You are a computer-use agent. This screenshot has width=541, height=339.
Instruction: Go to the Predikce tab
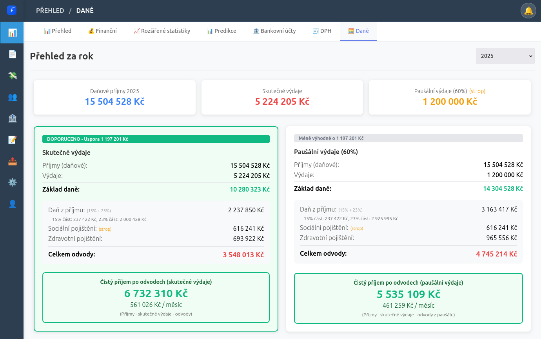coord(221,31)
